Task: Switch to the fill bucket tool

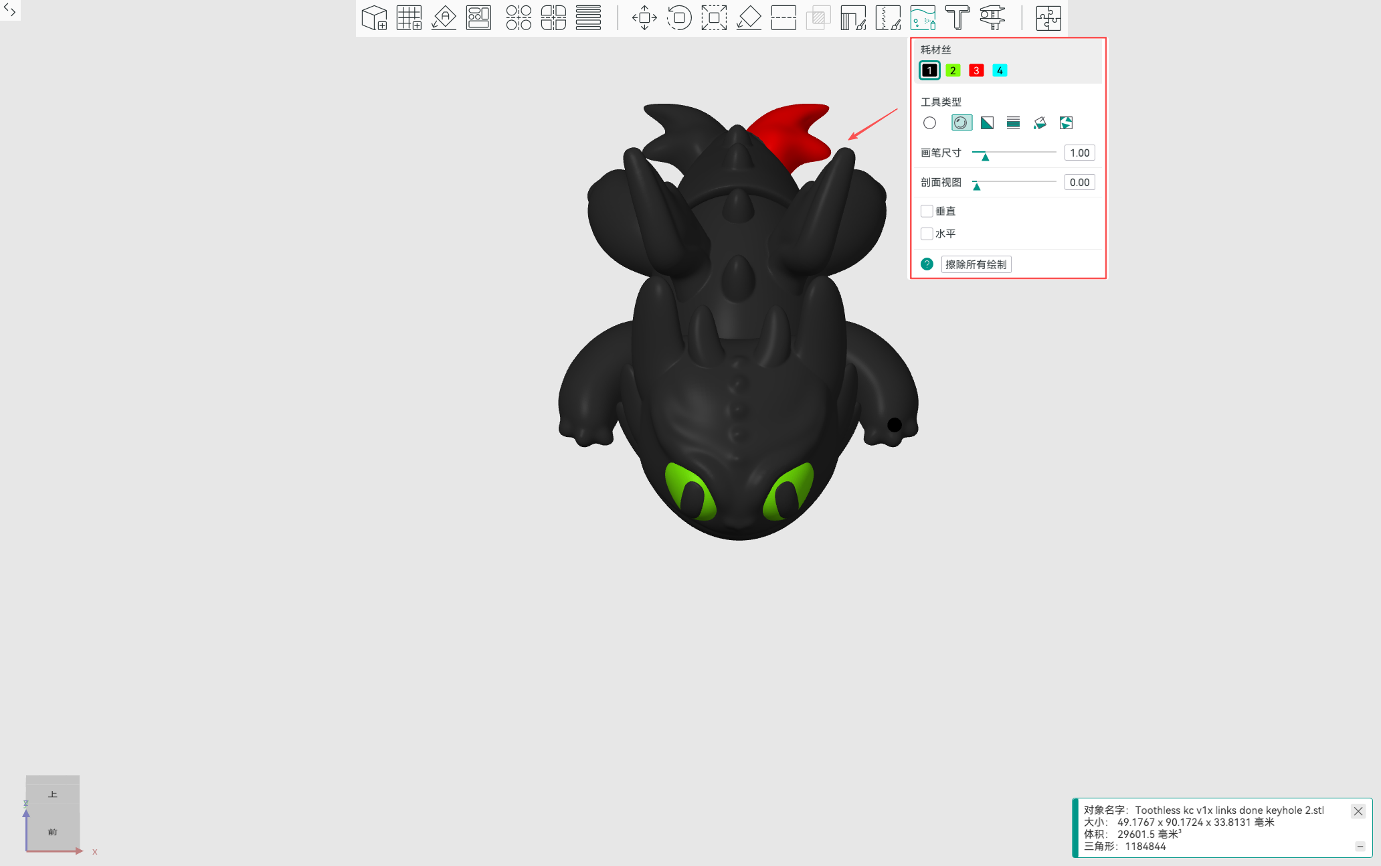Action: 1039,123
